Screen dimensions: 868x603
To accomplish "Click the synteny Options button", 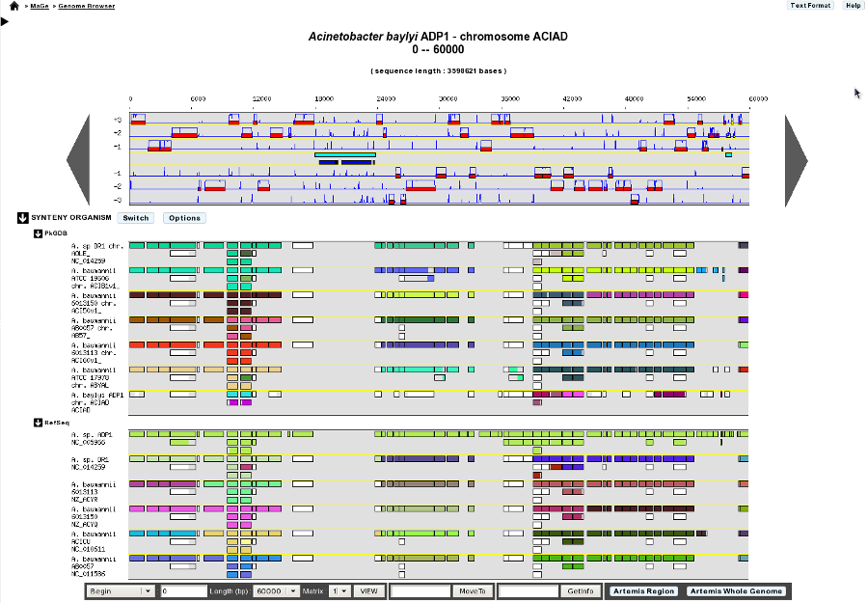I will [184, 218].
